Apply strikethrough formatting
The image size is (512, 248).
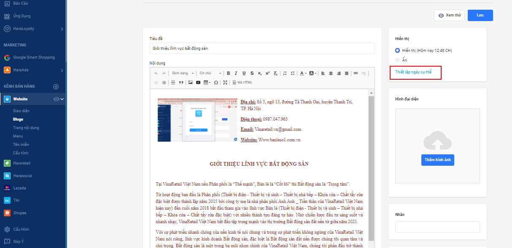point(252,73)
